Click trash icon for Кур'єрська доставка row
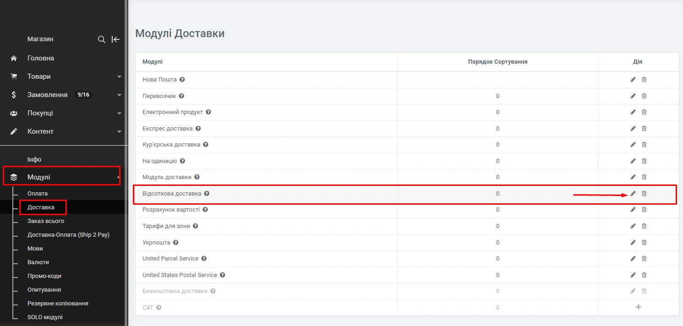683x326 pixels. point(644,145)
